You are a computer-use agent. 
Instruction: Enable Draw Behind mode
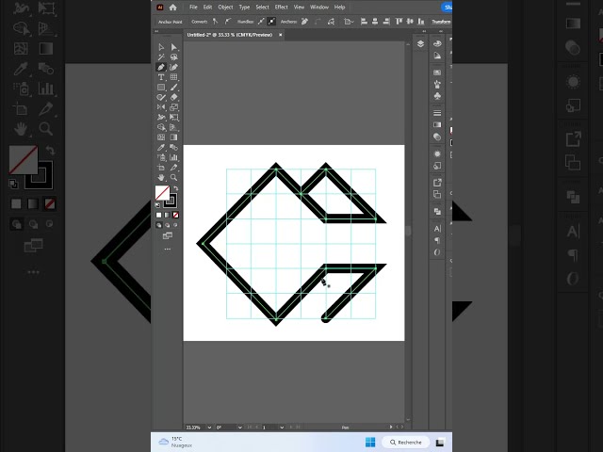[168, 225]
